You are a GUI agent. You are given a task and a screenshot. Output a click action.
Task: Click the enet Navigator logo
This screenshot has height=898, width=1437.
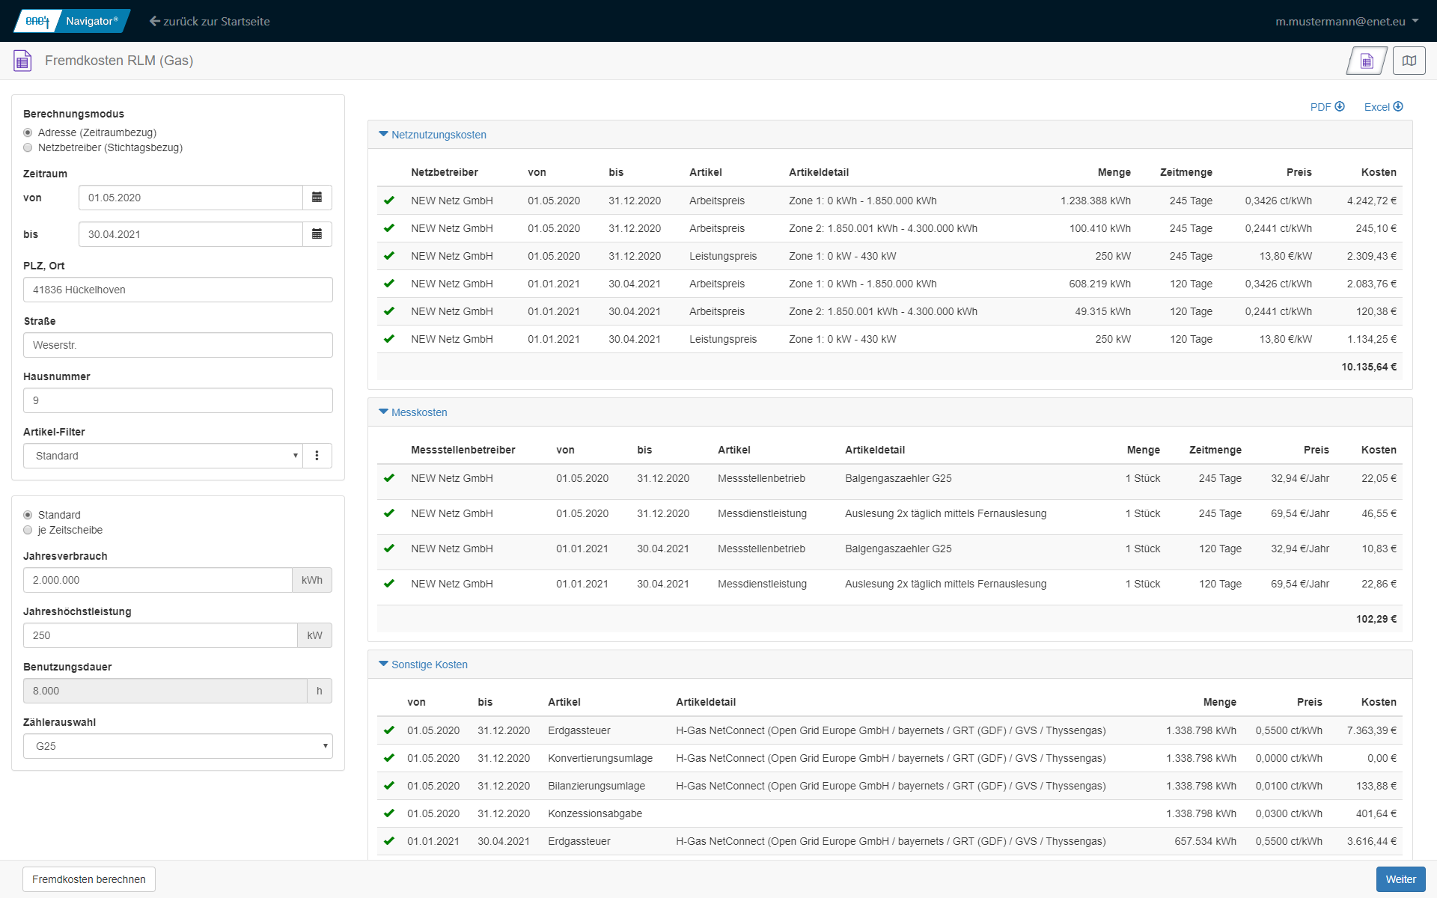pos(72,21)
